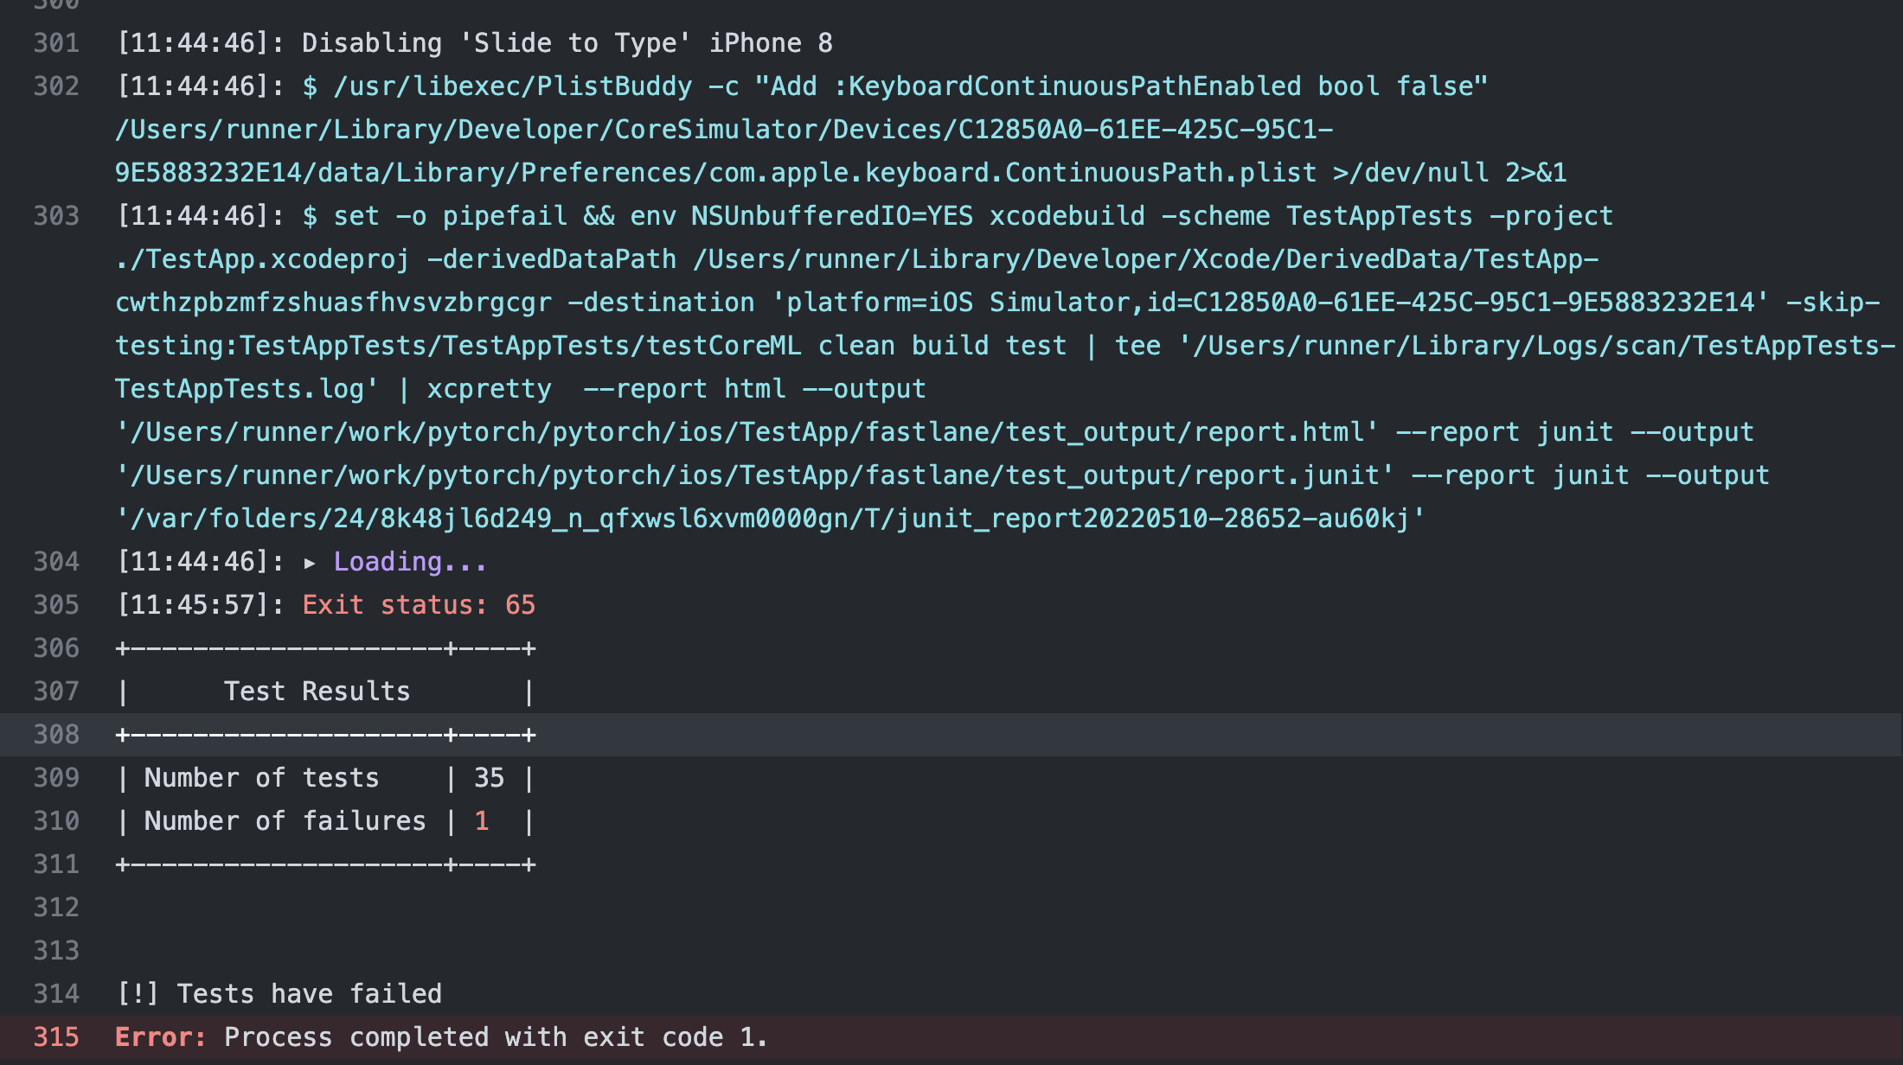Click the Tests have failed message
The image size is (1903, 1065).
(309, 994)
